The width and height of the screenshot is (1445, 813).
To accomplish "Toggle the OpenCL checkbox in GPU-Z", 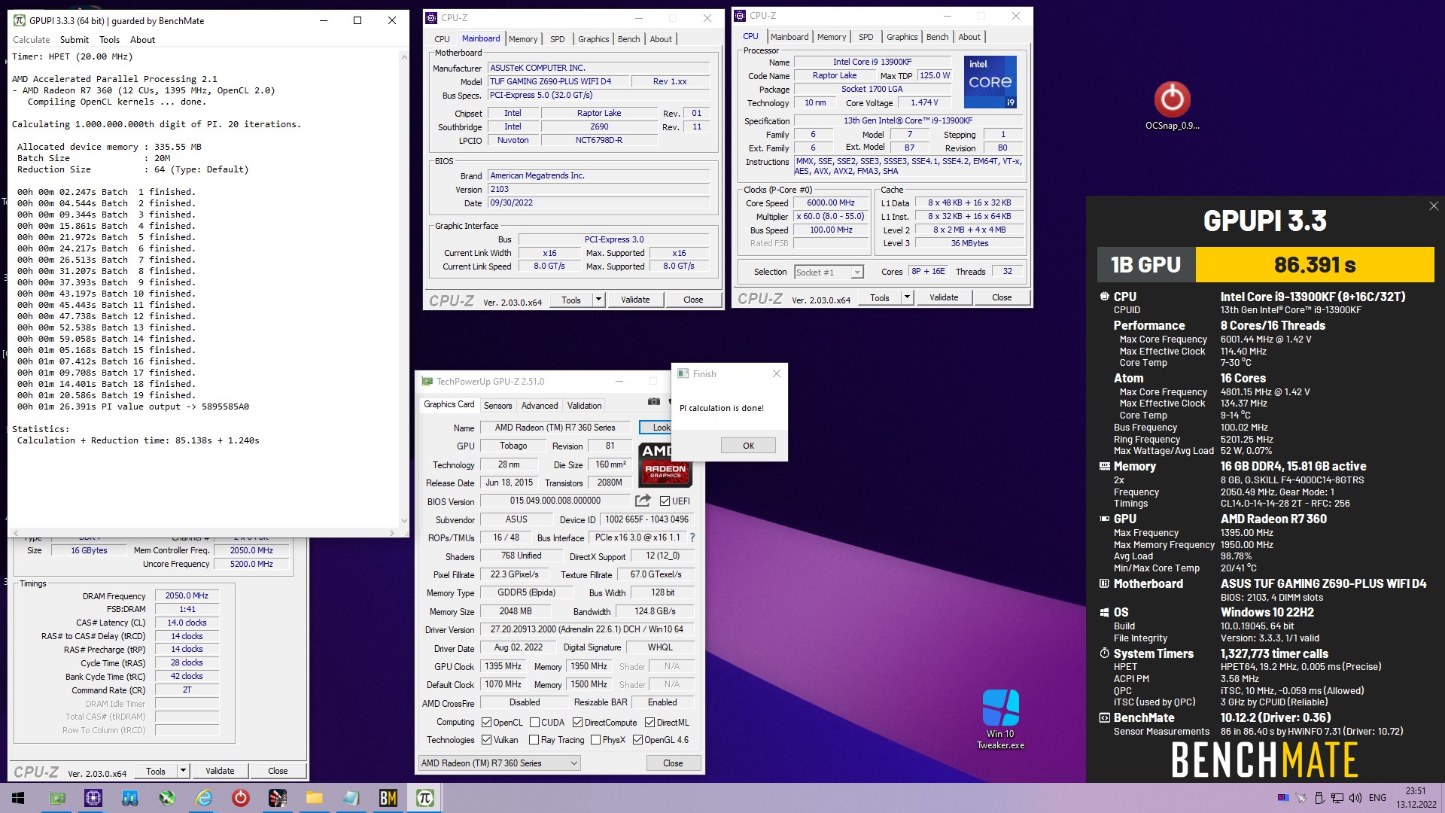I will coord(486,723).
